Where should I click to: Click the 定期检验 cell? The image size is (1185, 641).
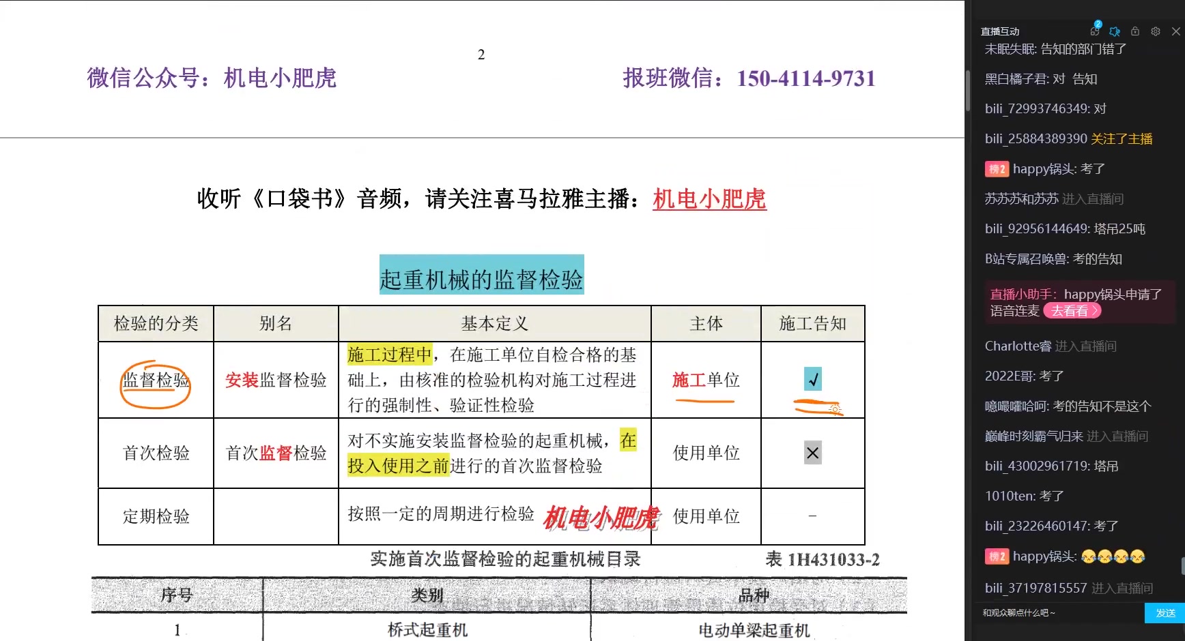pyautogui.click(x=156, y=516)
